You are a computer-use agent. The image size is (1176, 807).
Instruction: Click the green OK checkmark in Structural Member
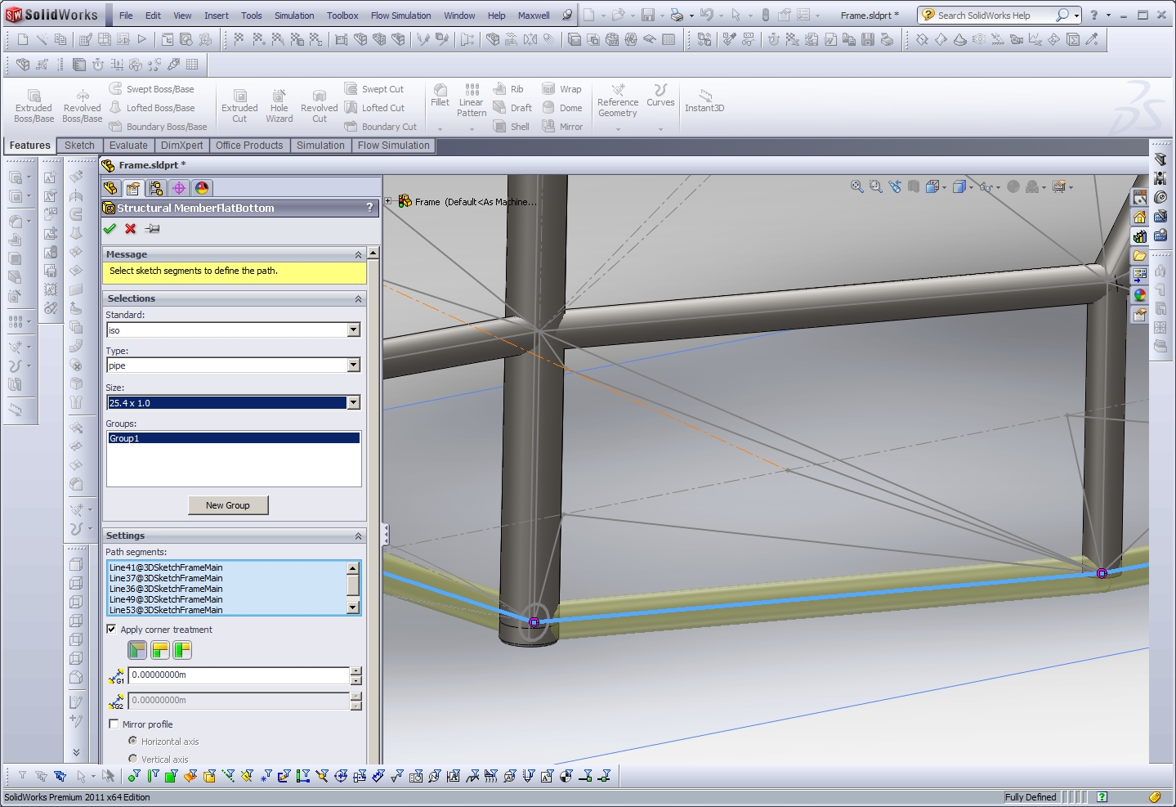pyautogui.click(x=110, y=229)
